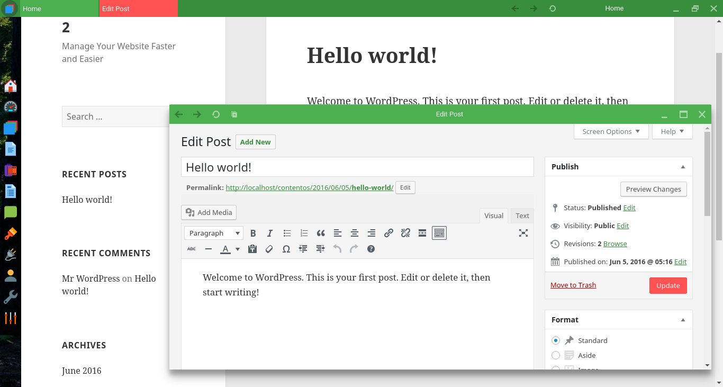Insert horizontal line
723x387 pixels.
click(209, 249)
